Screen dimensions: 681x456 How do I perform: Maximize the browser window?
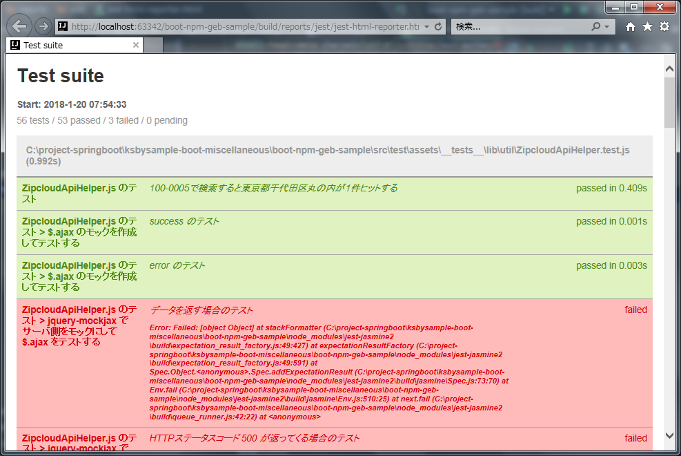634,7
